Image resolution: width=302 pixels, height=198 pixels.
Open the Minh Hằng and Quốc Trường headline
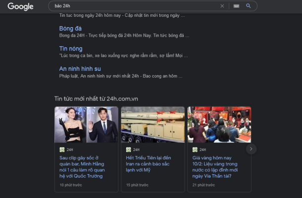(x=86, y=167)
